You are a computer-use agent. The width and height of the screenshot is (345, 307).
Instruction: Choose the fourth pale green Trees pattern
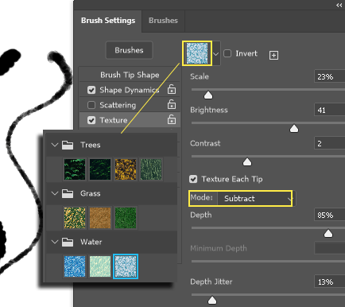tap(151, 169)
